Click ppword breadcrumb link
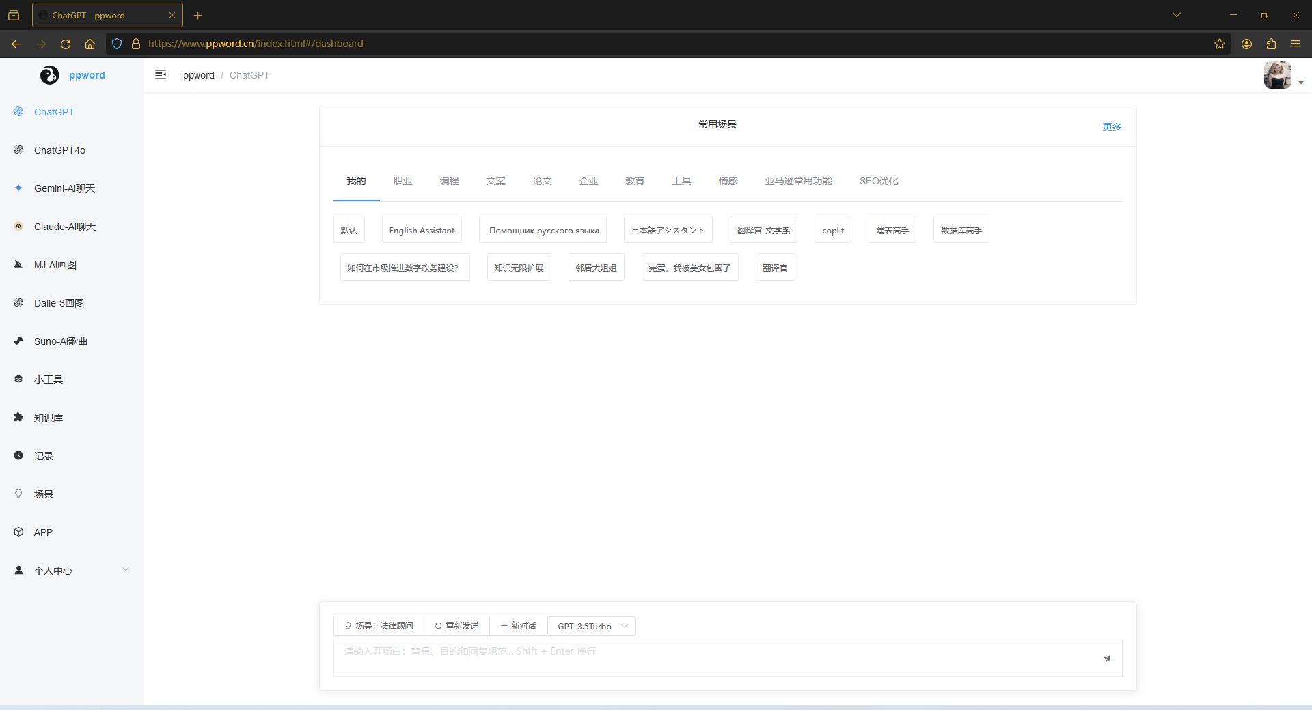 tap(199, 75)
